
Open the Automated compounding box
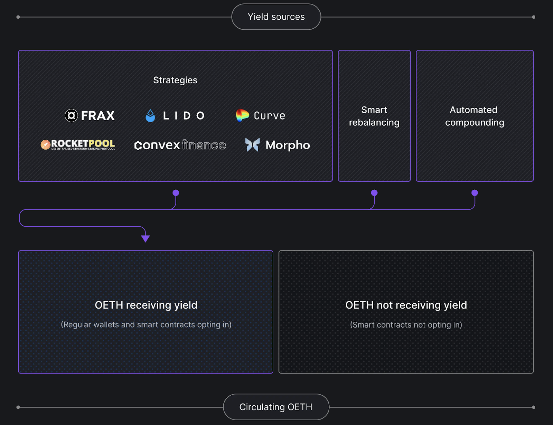(x=475, y=116)
